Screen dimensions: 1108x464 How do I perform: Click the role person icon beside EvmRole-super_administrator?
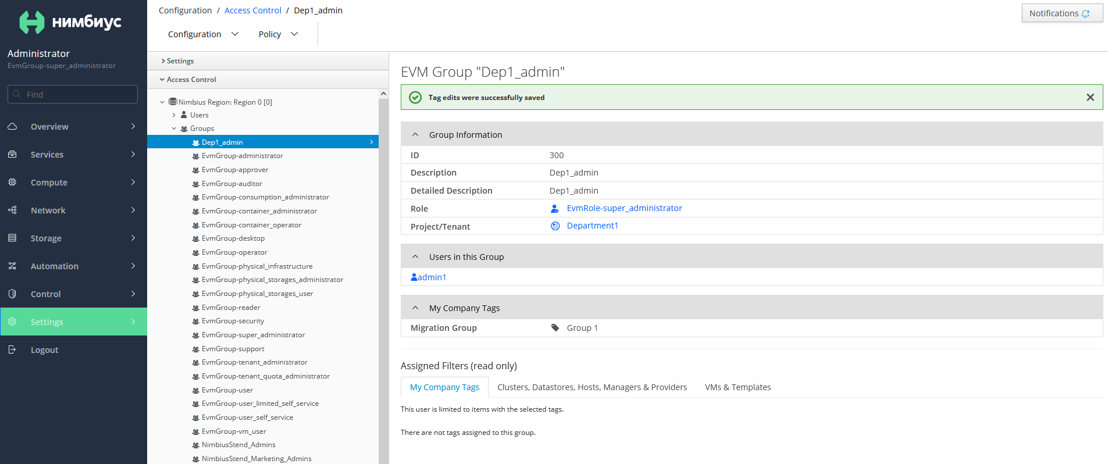555,208
